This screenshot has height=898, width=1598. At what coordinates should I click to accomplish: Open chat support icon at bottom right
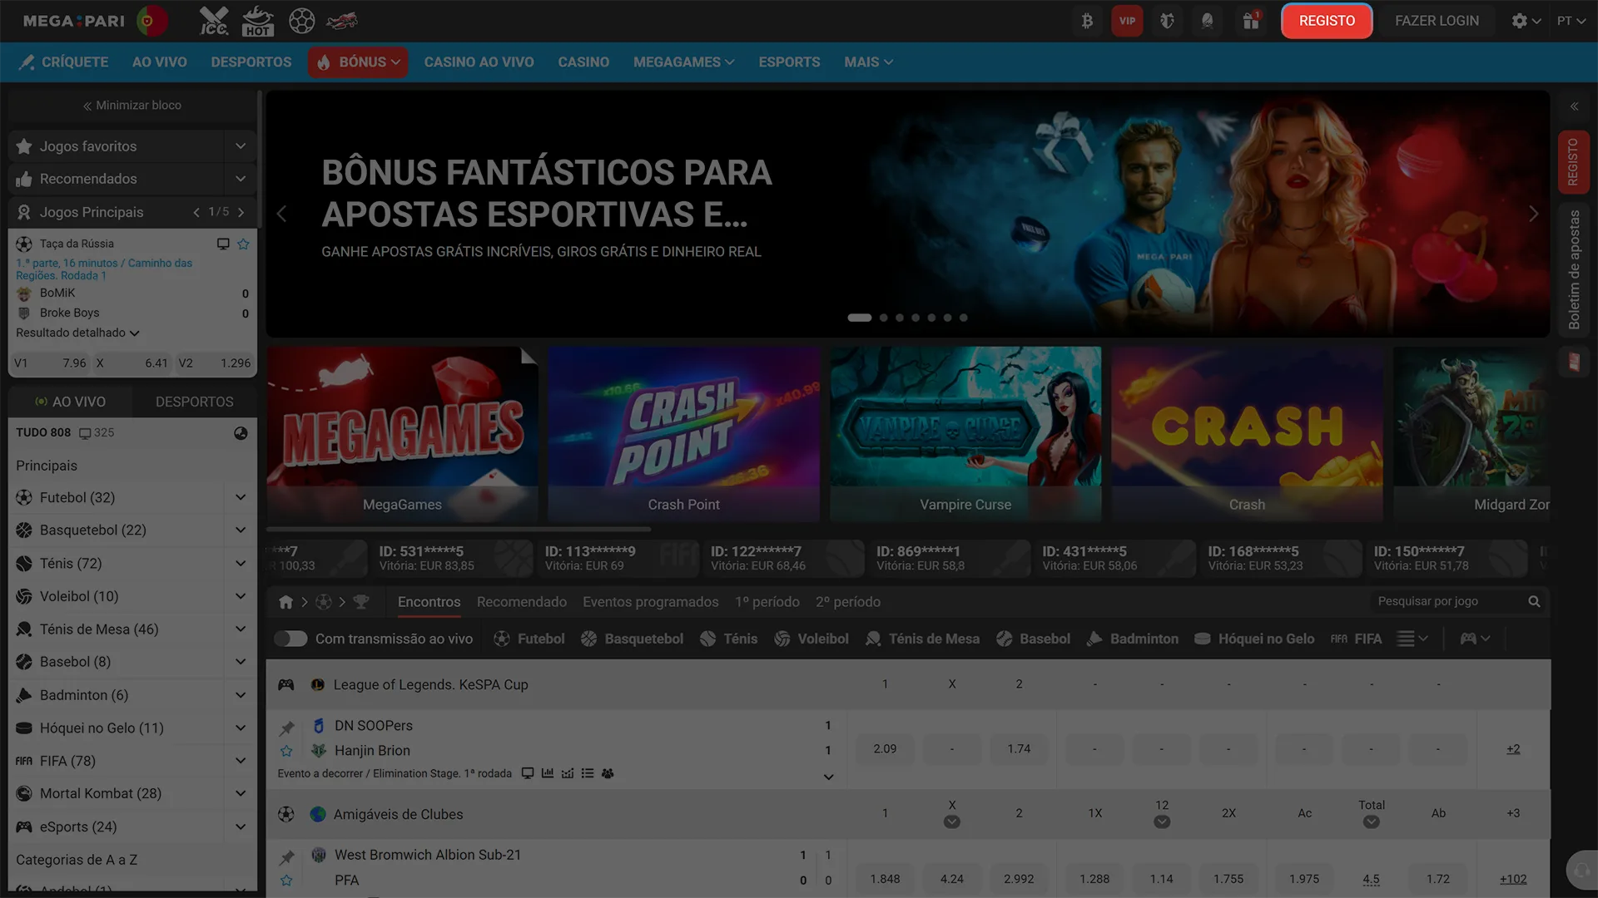1580,871
